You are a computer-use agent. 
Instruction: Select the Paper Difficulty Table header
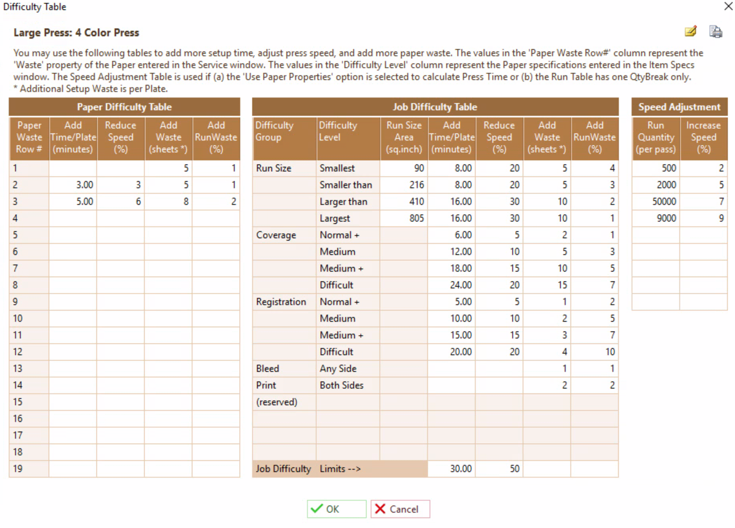124,107
